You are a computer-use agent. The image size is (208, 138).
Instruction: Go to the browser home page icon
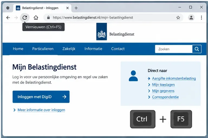click(x=36, y=18)
